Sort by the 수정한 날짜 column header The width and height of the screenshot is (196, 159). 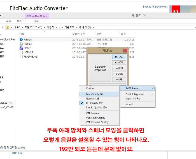[83, 34]
